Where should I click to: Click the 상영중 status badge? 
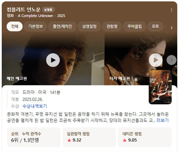click(x=48, y=10)
